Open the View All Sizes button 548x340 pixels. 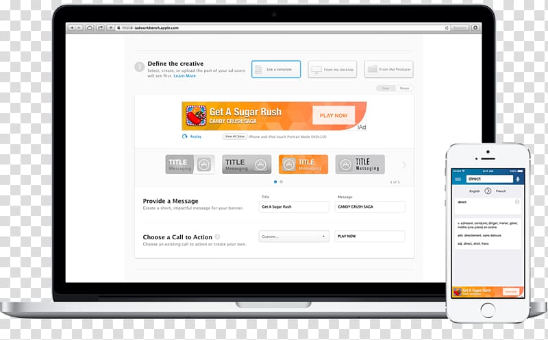pyautogui.click(x=234, y=136)
